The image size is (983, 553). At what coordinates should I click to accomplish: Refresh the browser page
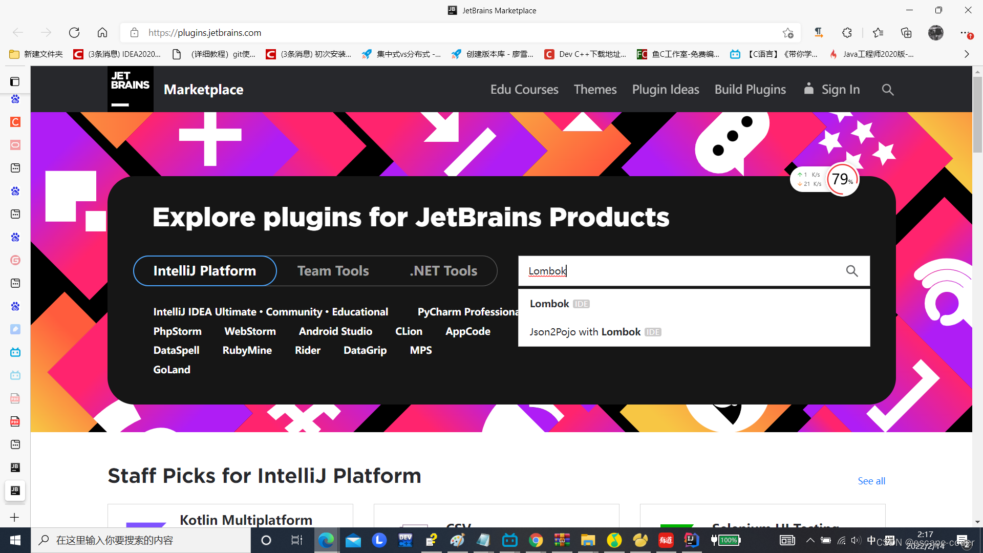click(74, 33)
